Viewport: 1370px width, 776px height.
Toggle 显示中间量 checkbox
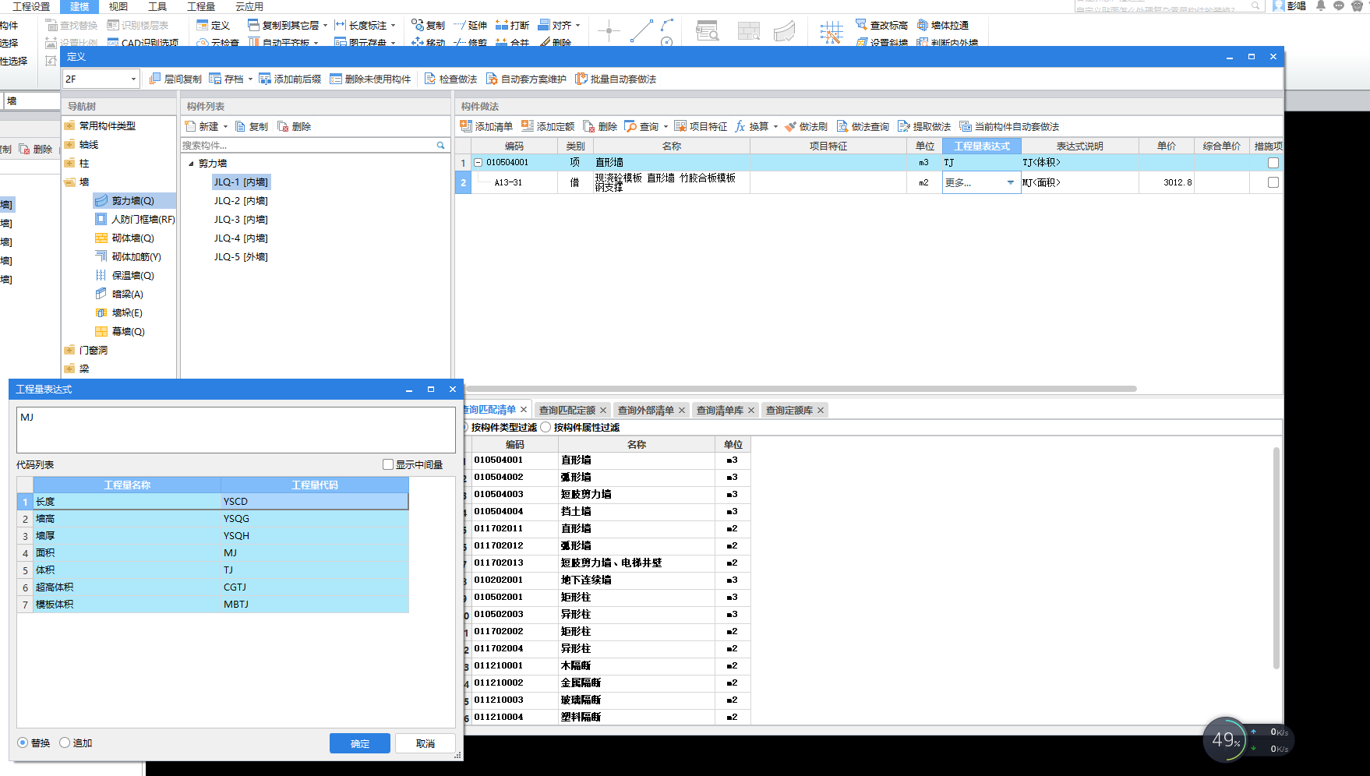click(x=388, y=464)
